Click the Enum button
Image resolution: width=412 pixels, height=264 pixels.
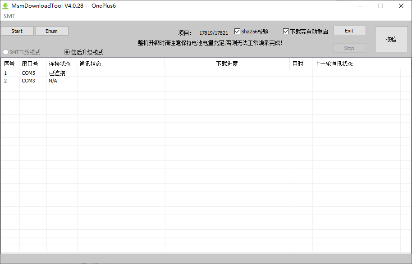[52, 31]
